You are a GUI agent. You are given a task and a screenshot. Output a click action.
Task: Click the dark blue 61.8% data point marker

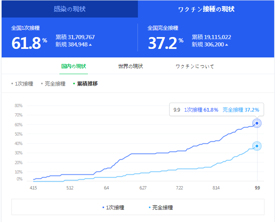pyautogui.click(x=257, y=123)
